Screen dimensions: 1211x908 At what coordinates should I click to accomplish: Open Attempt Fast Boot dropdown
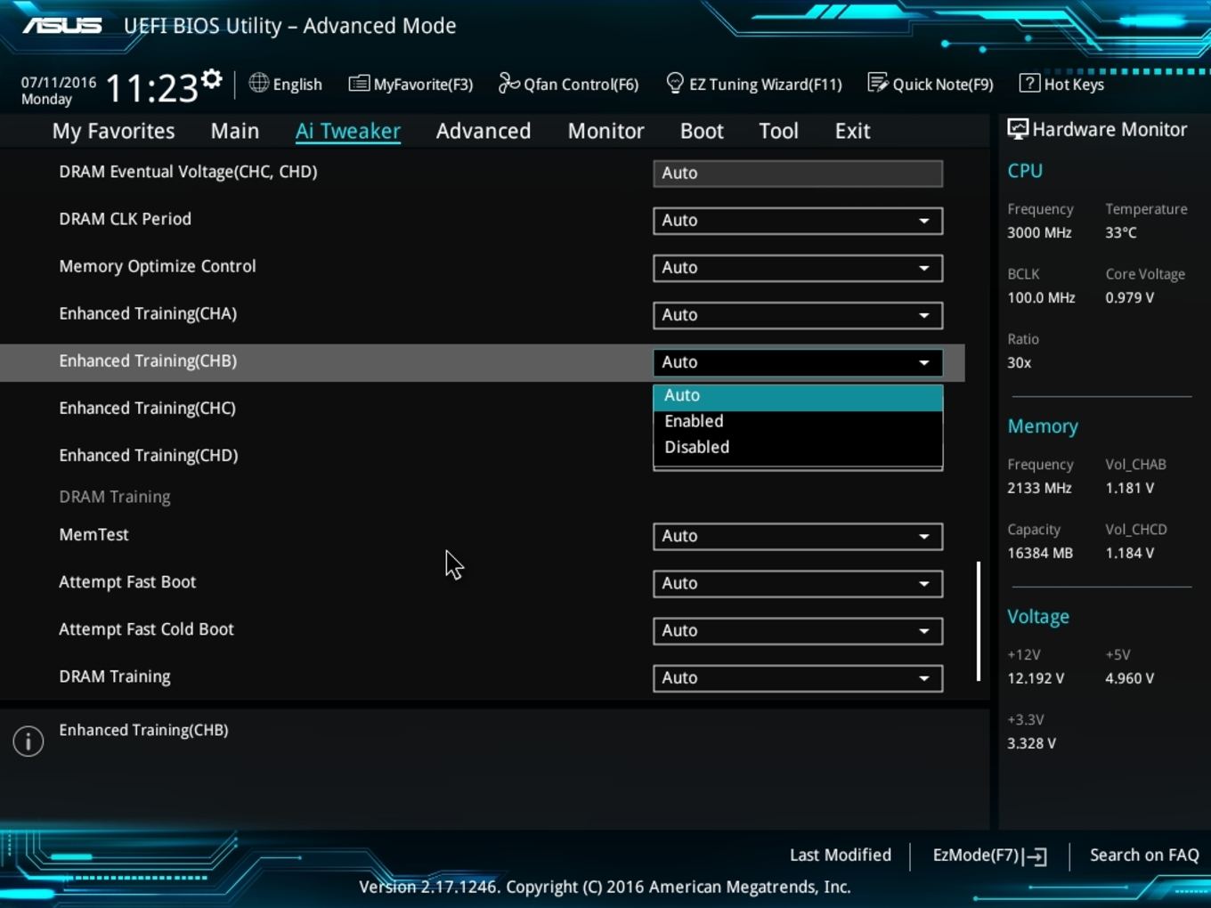pyautogui.click(x=798, y=583)
